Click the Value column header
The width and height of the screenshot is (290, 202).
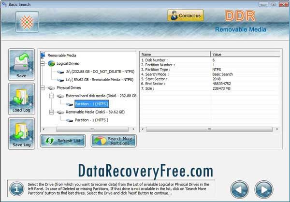(246, 54)
